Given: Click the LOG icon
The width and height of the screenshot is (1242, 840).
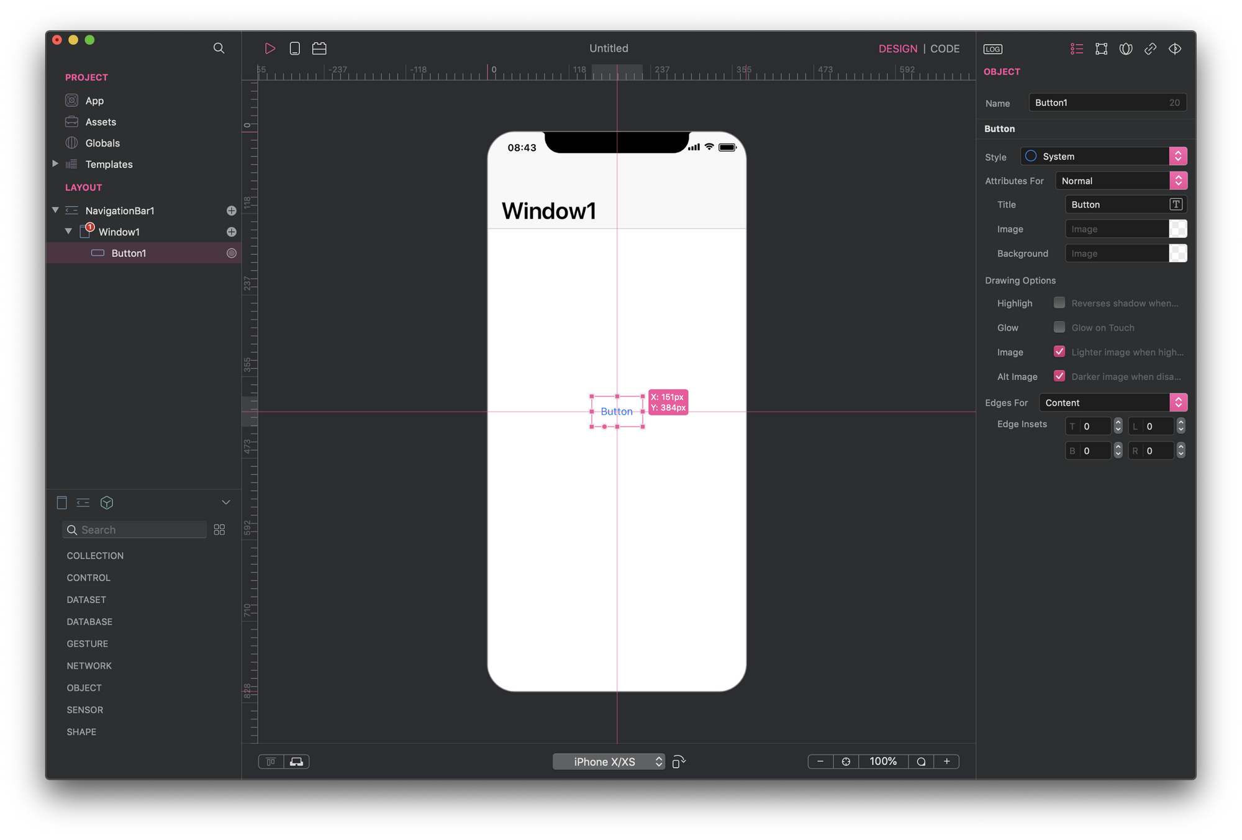Looking at the screenshot, I should 992,49.
